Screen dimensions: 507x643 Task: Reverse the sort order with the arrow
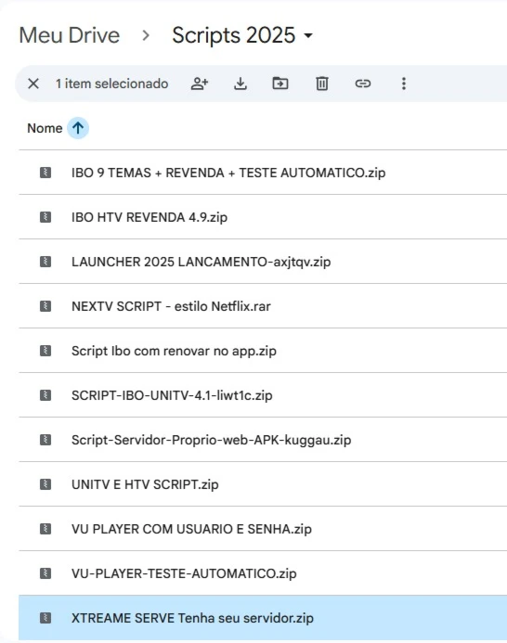(78, 128)
